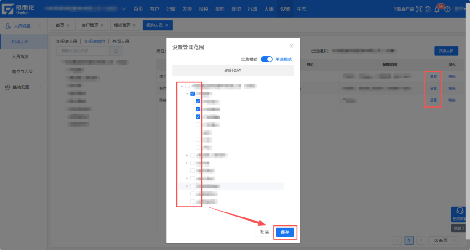Open the help question mark icon
This screenshot has height=250, width=470.
pyautogui.click(x=447, y=10)
